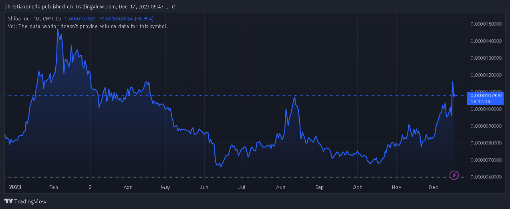Image resolution: width=510 pixels, height=209 pixels.
Task: Click the Jun label on time axis
Action: point(204,187)
